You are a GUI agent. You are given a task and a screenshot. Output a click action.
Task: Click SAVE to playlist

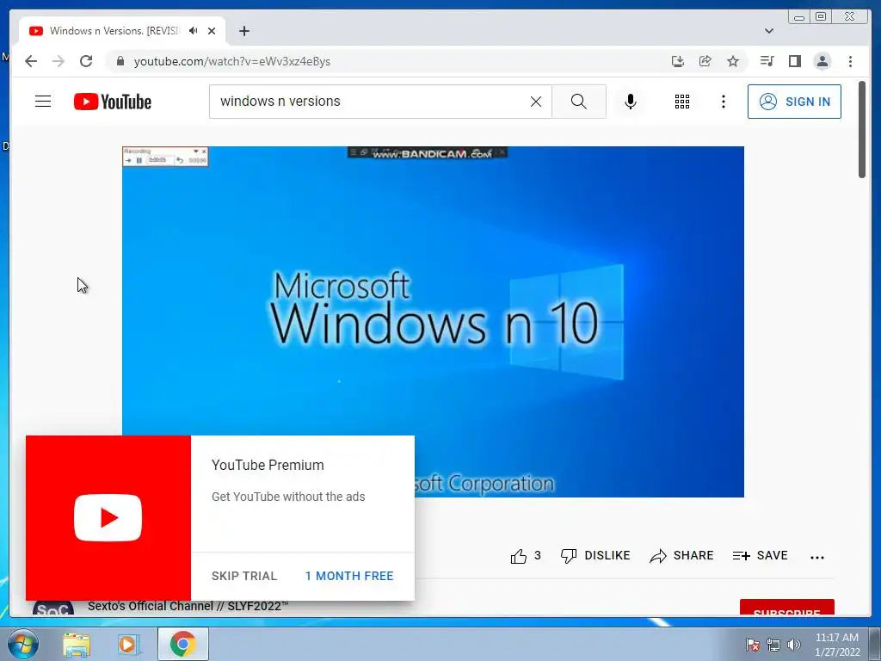[761, 555]
